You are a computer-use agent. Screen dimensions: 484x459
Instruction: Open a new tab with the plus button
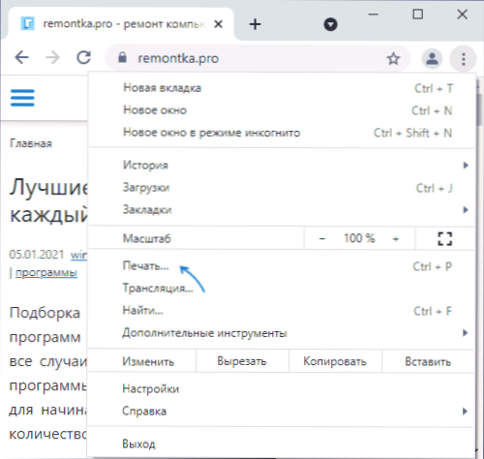(x=255, y=24)
